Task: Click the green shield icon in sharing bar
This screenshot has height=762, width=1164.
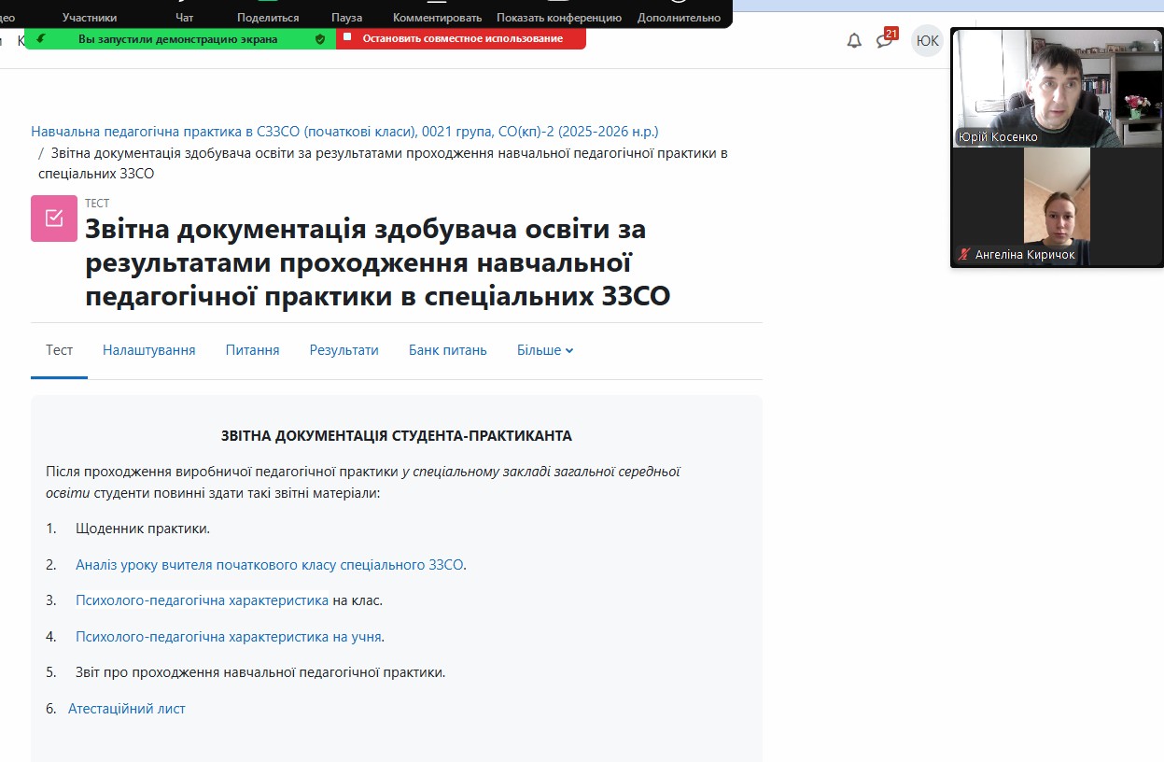Action: tap(320, 39)
